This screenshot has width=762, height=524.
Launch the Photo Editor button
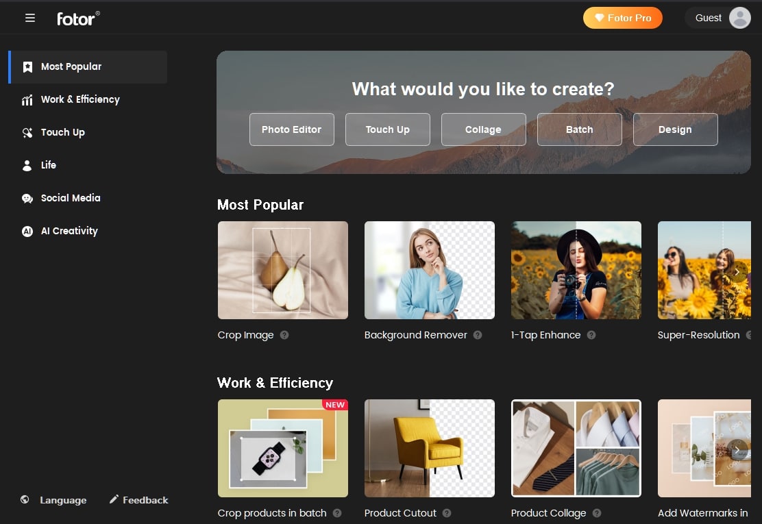tap(292, 129)
